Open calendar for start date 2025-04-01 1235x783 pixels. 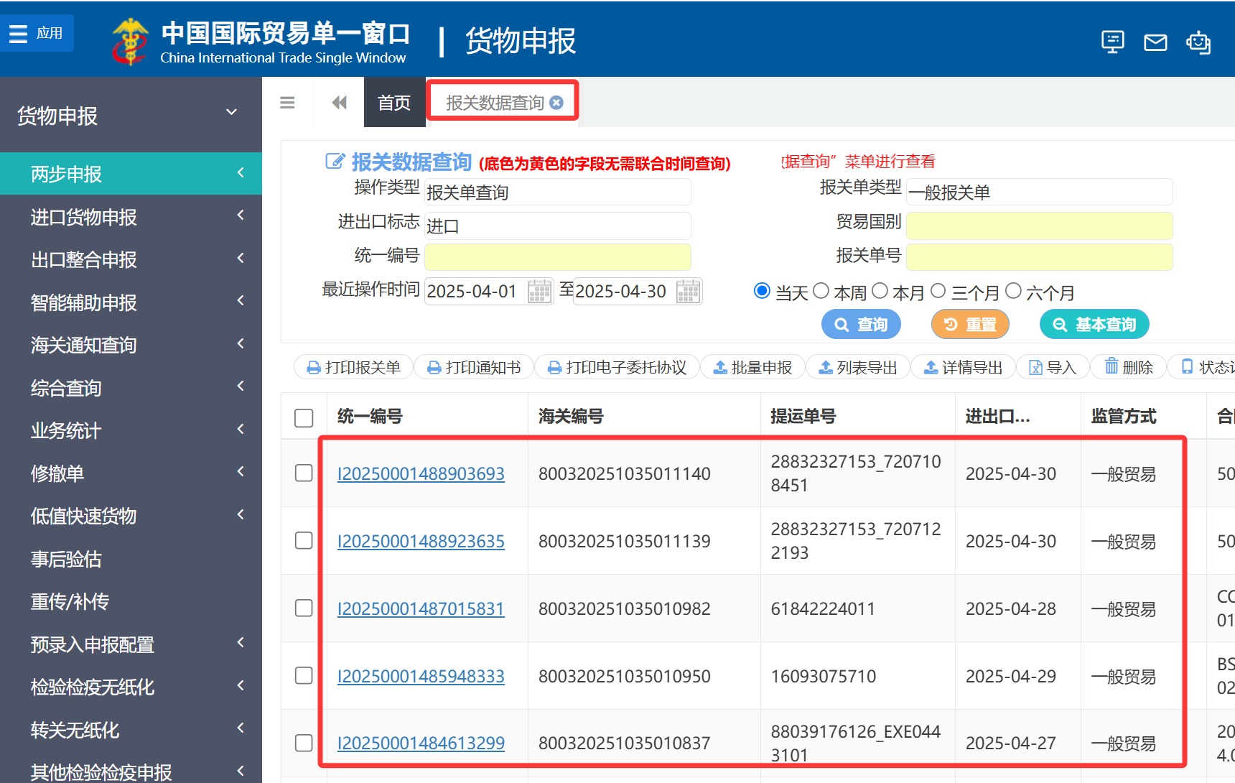point(539,291)
